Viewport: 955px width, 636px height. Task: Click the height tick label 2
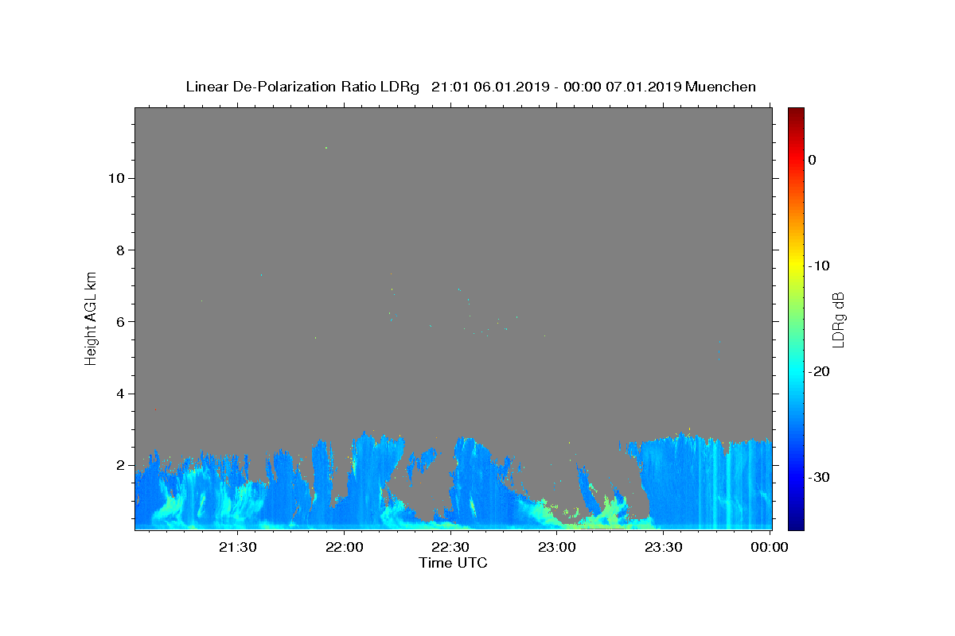120,465
